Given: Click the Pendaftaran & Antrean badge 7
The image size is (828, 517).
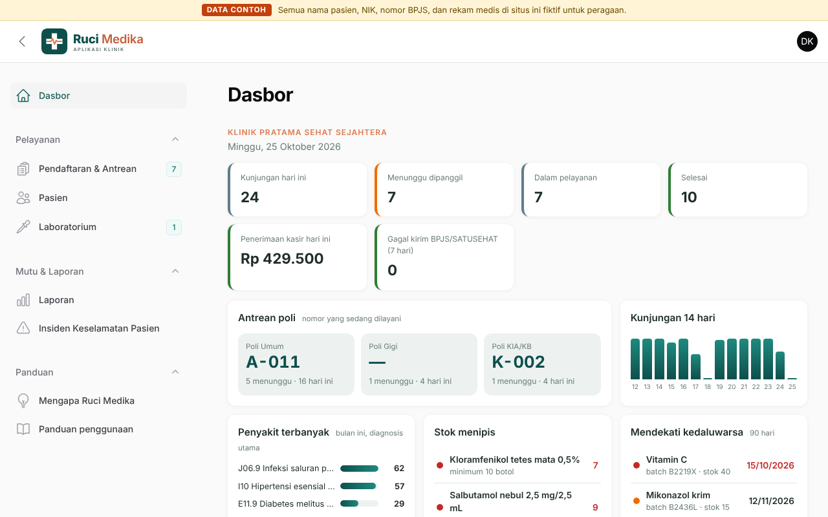Looking at the screenshot, I should (x=174, y=169).
